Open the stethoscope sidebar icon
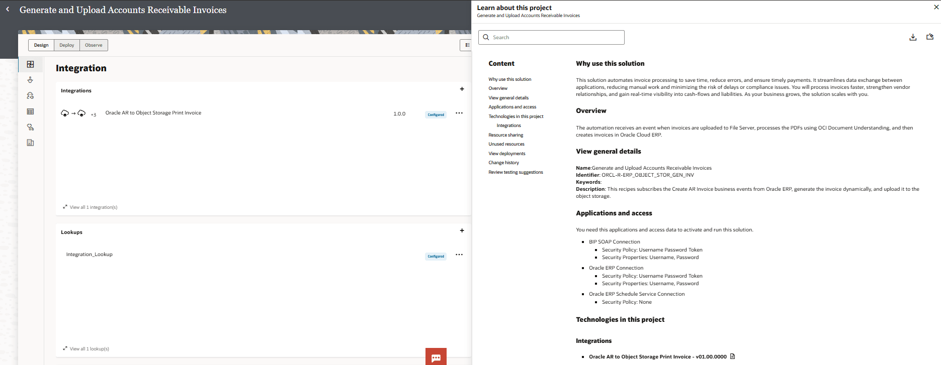Image resolution: width=941 pixels, height=365 pixels. click(30, 127)
